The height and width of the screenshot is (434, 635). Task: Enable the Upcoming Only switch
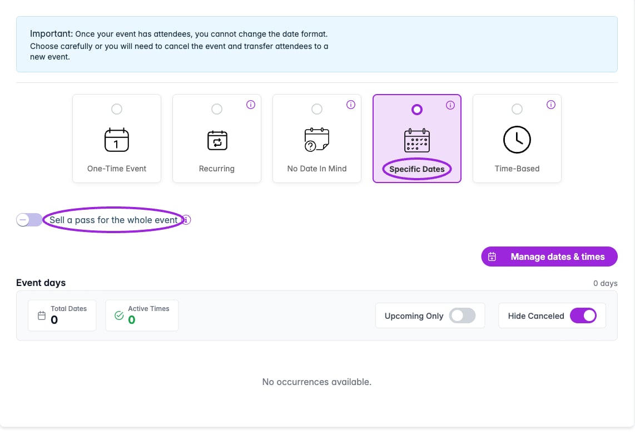(462, 315)
